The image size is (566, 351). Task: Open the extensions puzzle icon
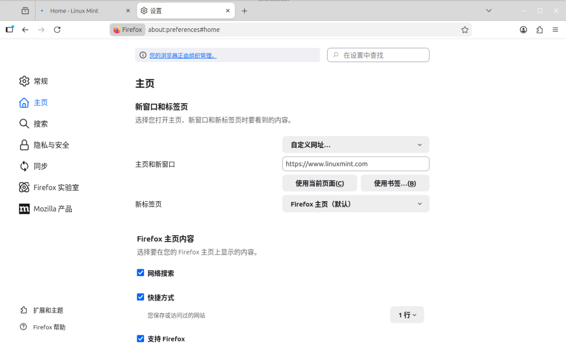tap(539, 29)
